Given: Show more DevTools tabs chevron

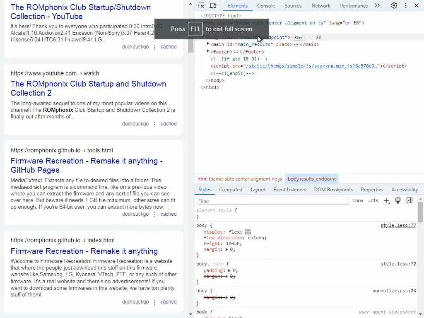Looking at the screenshot, I should [377, 5].
